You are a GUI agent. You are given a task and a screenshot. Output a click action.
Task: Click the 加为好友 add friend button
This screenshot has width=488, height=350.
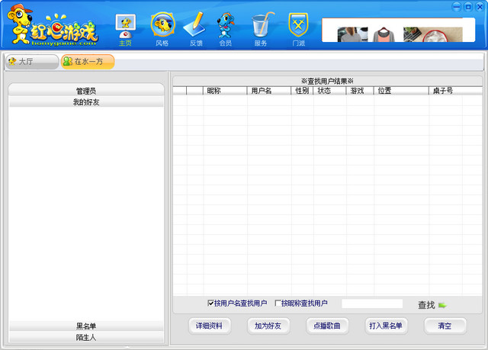click(268, 326)
